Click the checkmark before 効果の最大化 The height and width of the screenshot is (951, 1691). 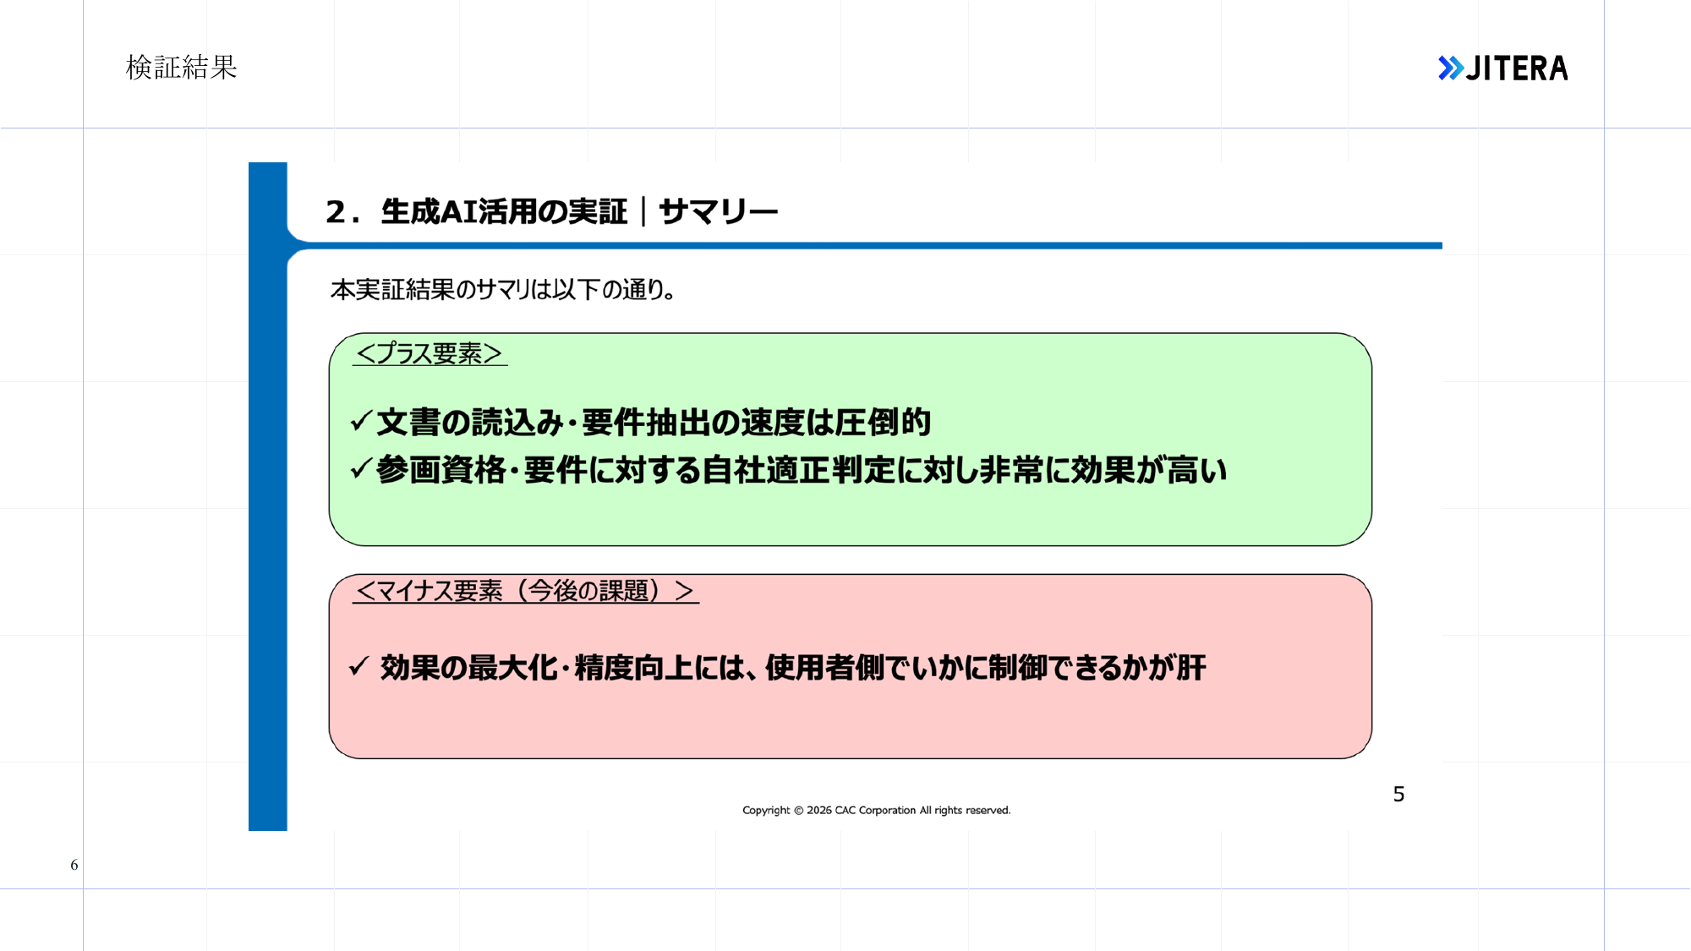[359, 666]
